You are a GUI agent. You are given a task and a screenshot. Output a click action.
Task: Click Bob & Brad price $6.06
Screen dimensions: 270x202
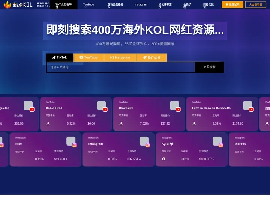pyautogui.click(x=91, y=123)
